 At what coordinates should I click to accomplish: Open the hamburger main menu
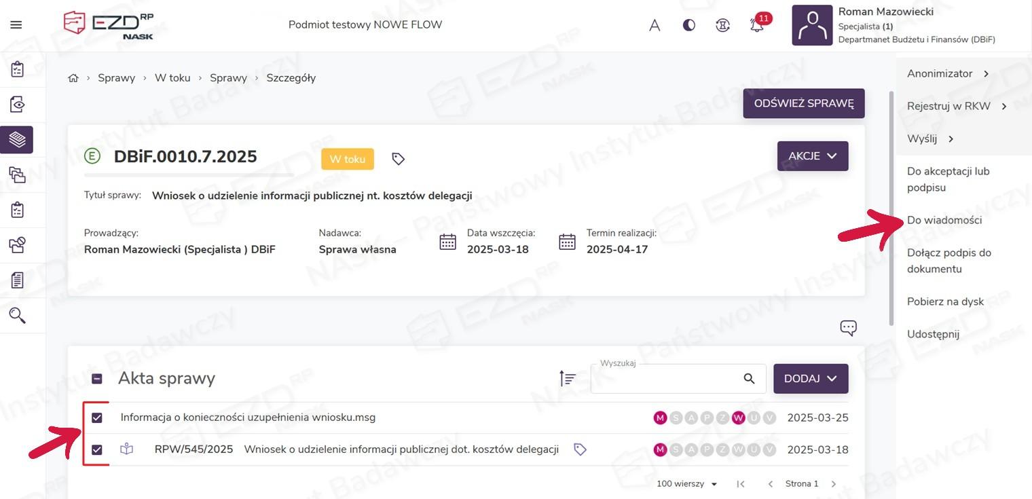[16, 25]
